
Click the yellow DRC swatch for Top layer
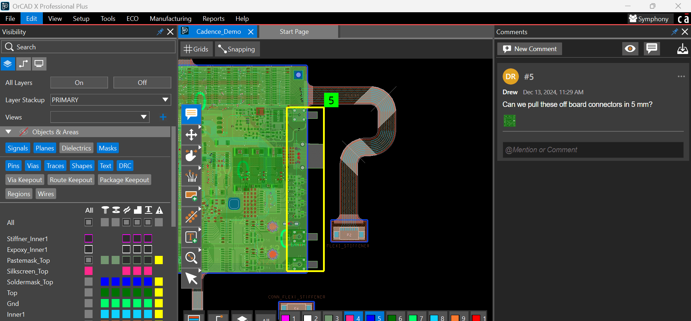pyautogui.click(x=159, y=292)
